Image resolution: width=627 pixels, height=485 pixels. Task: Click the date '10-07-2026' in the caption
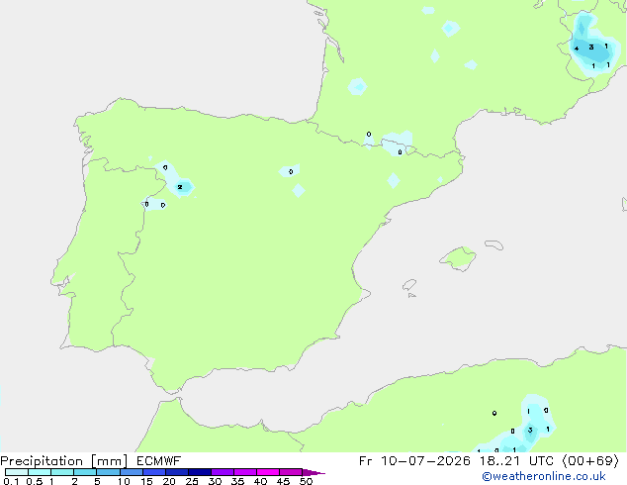[x=425, y=461]
